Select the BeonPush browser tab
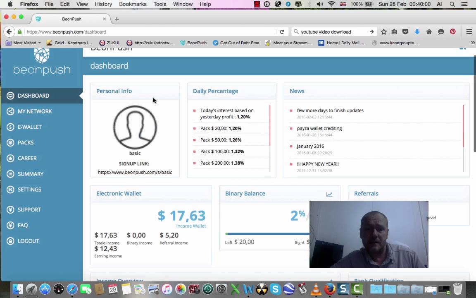This screenshot has height=298, width=476. (71, 19)
